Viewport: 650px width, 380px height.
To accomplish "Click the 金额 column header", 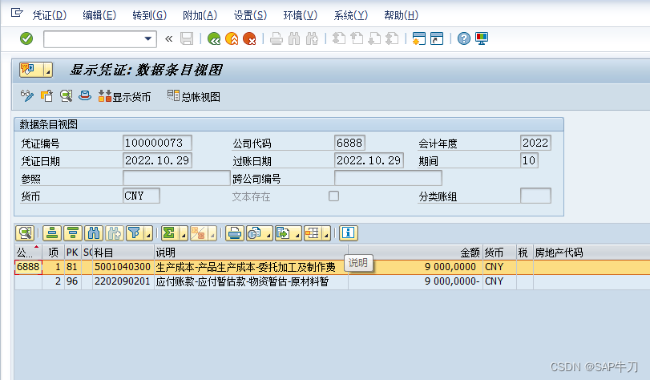I will pyautogui.click(x=415, y=253).
